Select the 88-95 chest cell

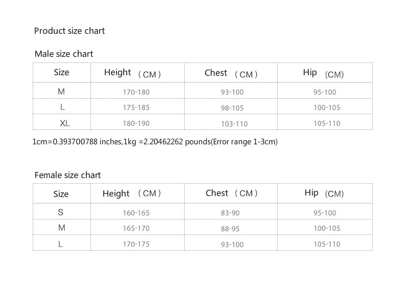[x=230, y=229]
